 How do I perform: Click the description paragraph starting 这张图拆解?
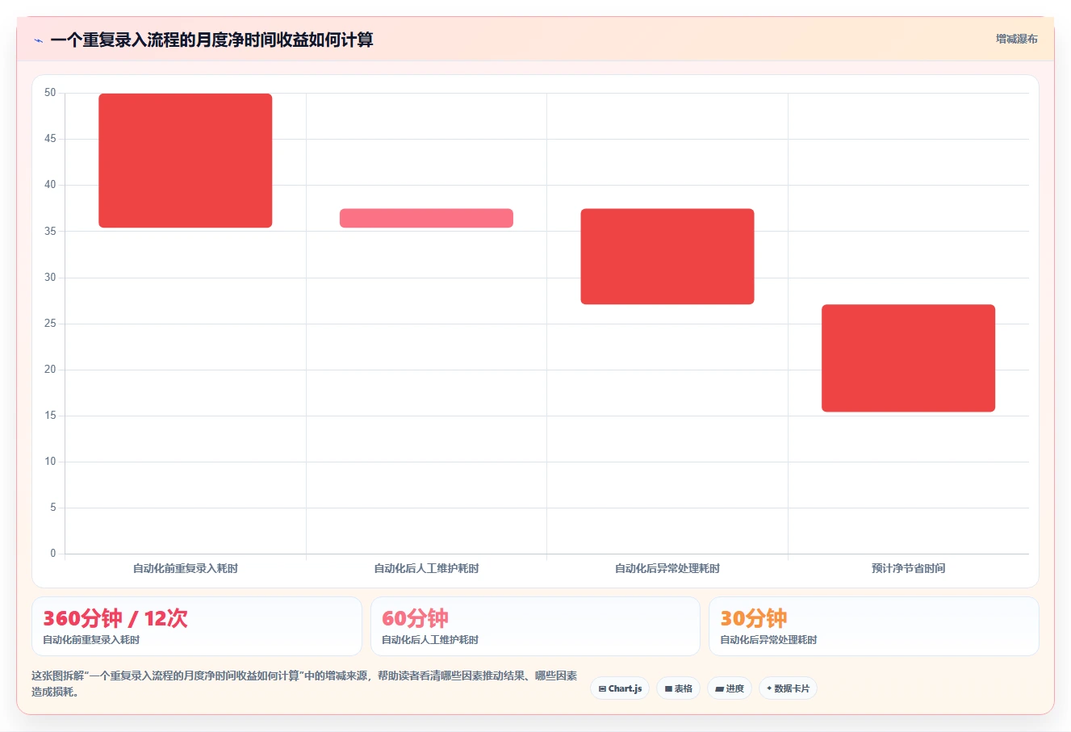pos(304,684)
